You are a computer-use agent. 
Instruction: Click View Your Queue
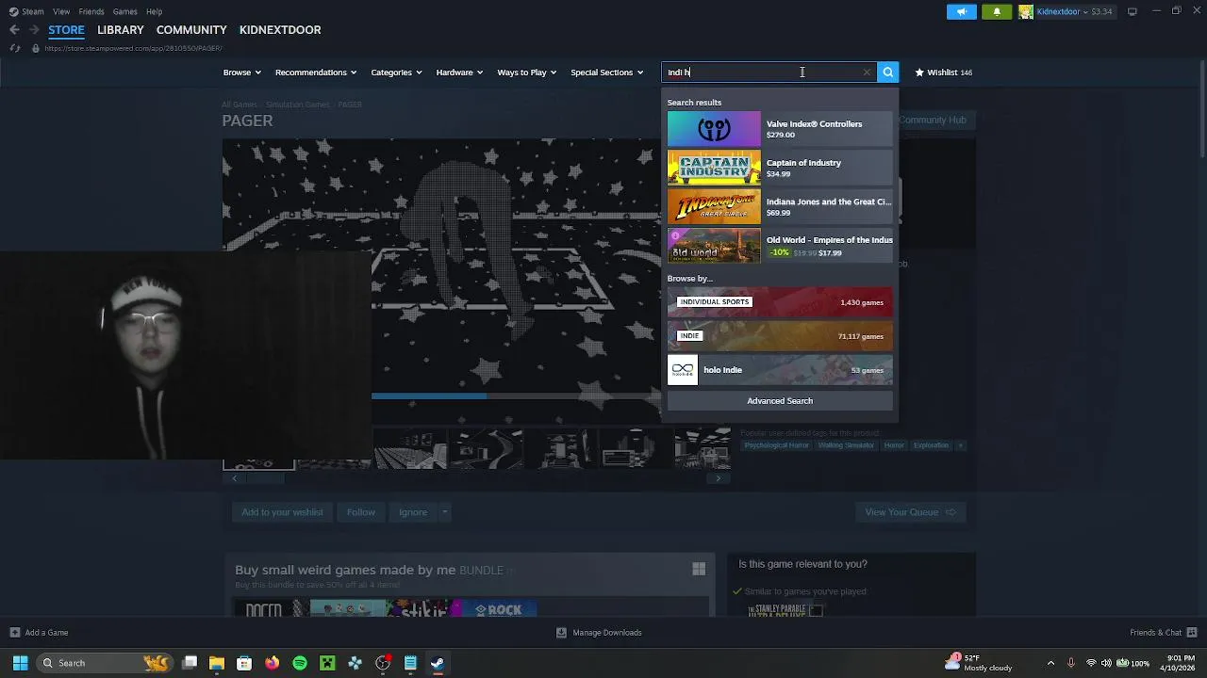click(x=910, y=512)
